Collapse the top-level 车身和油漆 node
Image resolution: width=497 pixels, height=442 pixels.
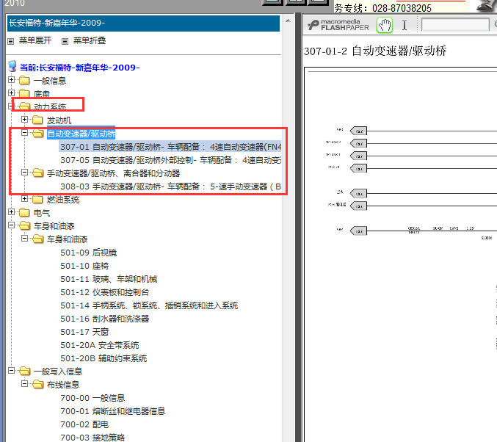(12, 225)
